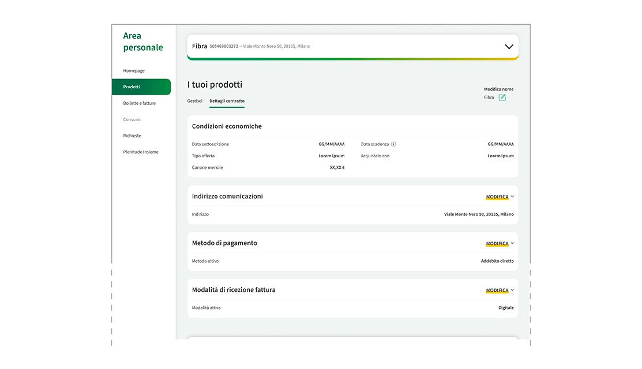Click the Fibra contract number and address text
The width and height of the screenshot is (642, 369).
pyautogui.click(x=260, y=46)
